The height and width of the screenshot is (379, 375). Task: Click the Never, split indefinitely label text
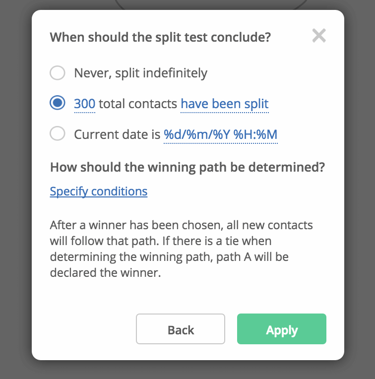click(141, 73)
